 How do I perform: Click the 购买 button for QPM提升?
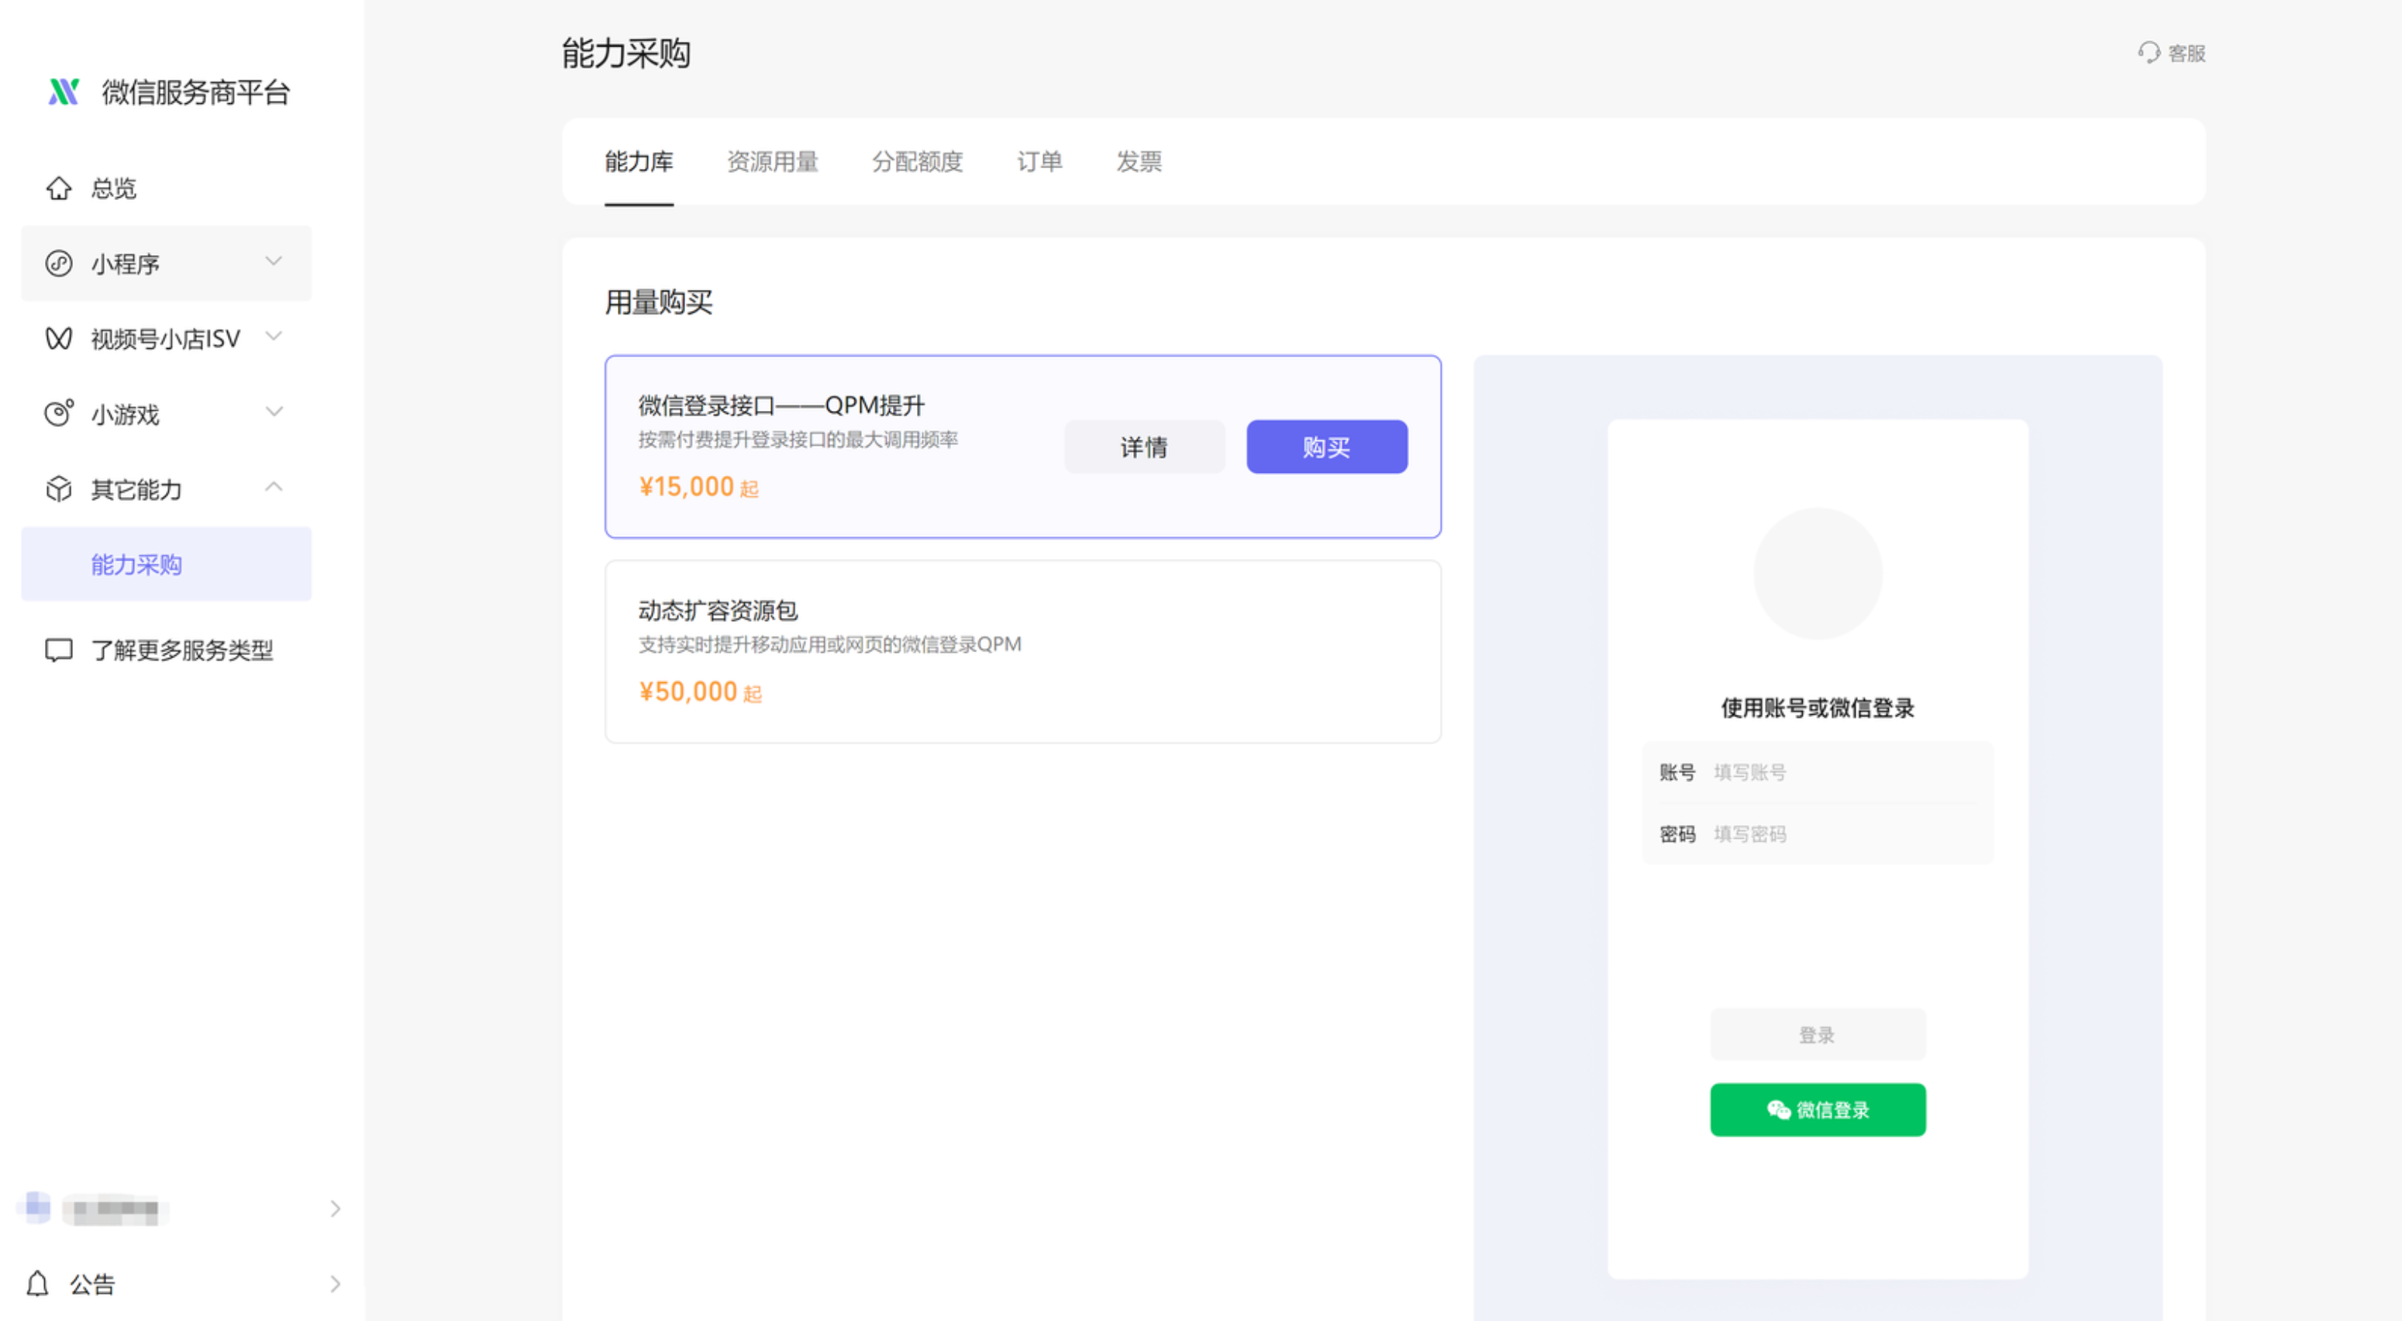click(1327, 447)
